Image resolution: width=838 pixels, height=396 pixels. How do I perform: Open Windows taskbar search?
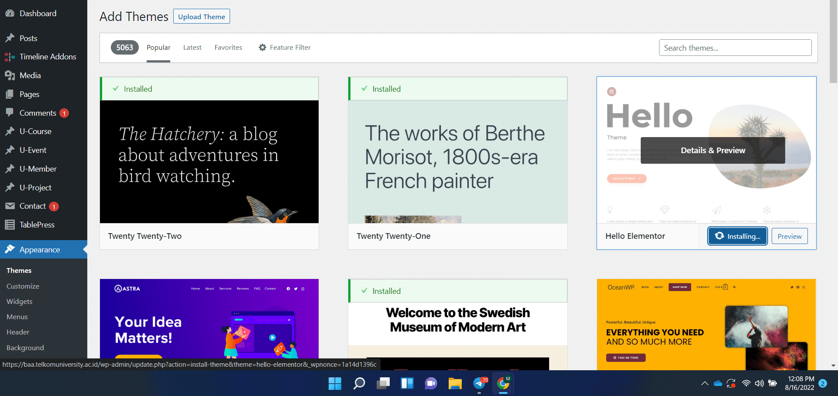pos(359,383)
